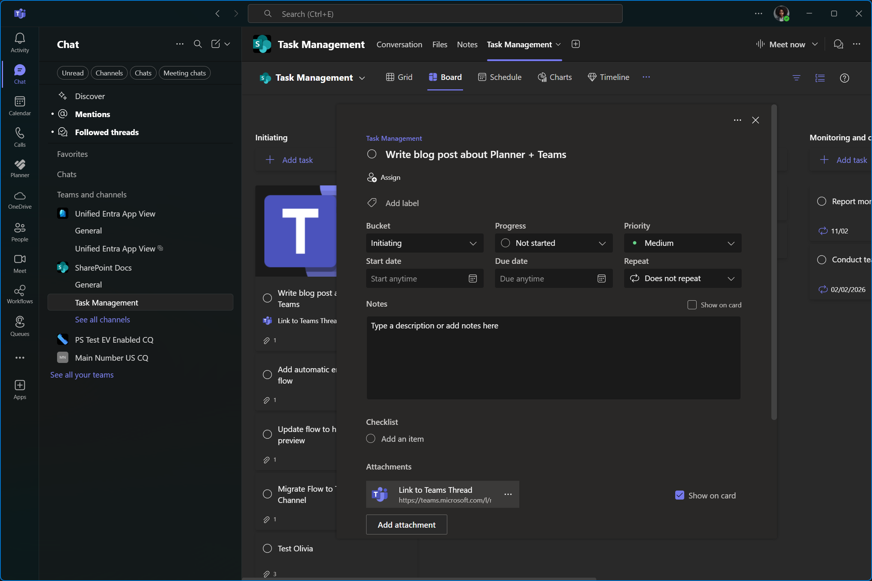Image resolution: width=872 pixels, height=581 pixels.
Task: Filter chats by Unread pill
Action: [73, 73]
